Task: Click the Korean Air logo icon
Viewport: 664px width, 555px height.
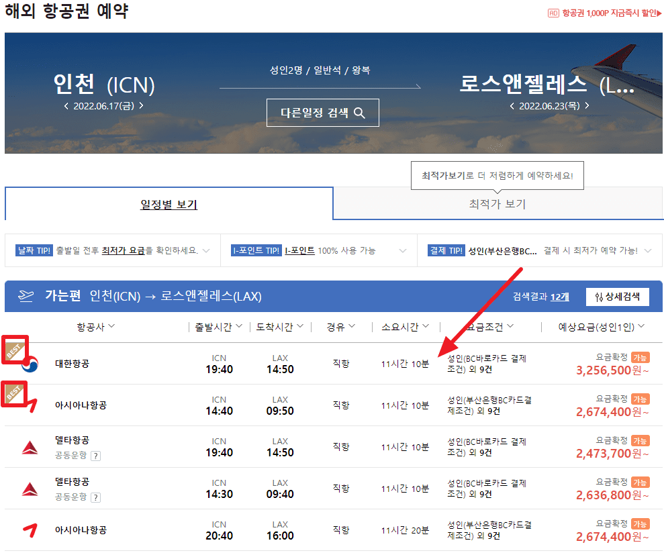Action: tap(30, 364)
